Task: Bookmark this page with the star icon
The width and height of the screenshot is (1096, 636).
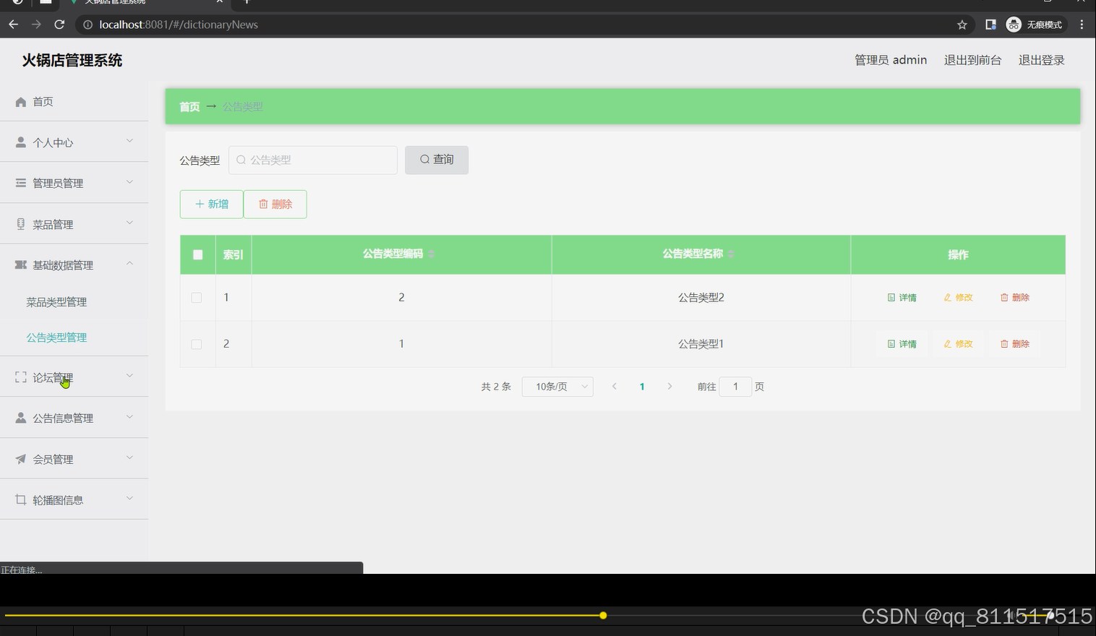Action: click(962, 25)
